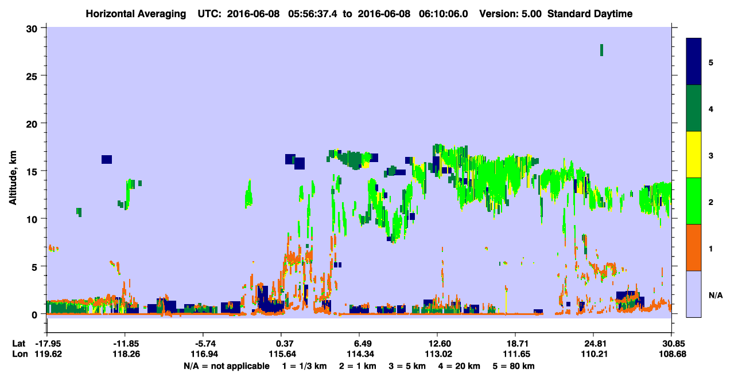
Task: Click longitude value 111.65
Action: tap(515, 354)
